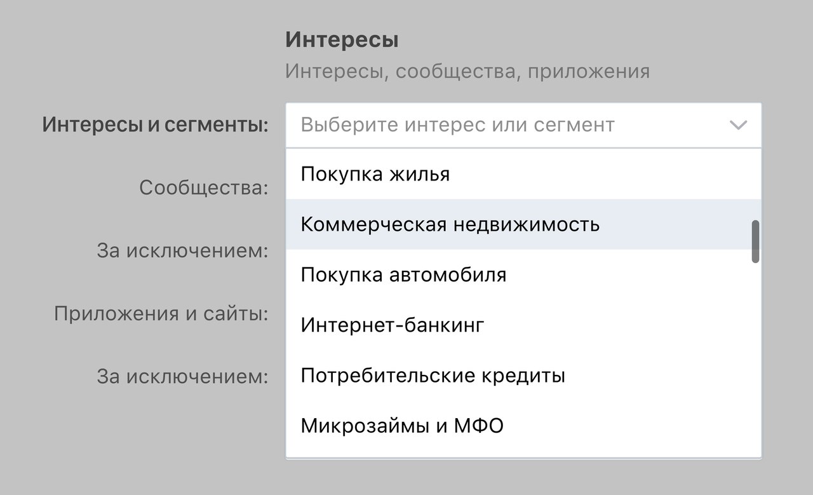Viewport: 813px width, 495px height.
Task: Click the 'Интересы и сегменты:' label
Action: (x=155, y=125)
